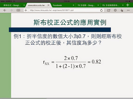Tap the hand gesture icon
The image size is (133, 99).
point(122,10)
